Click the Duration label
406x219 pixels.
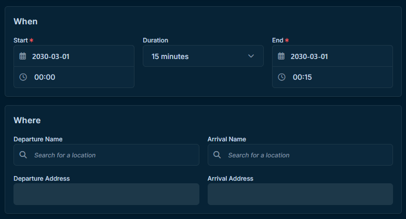[x=156, y=40]
